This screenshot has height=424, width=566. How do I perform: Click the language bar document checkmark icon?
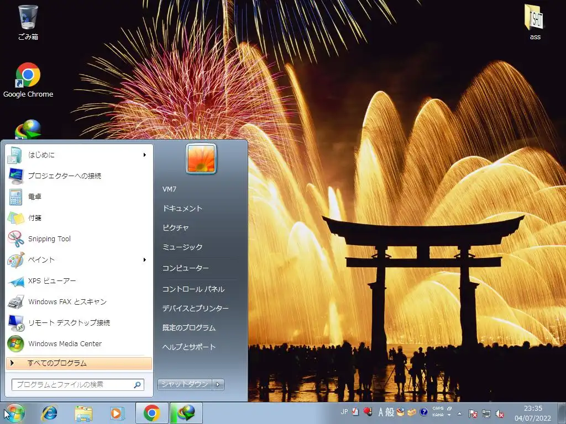pyautogui.click(x=355, y=412)
